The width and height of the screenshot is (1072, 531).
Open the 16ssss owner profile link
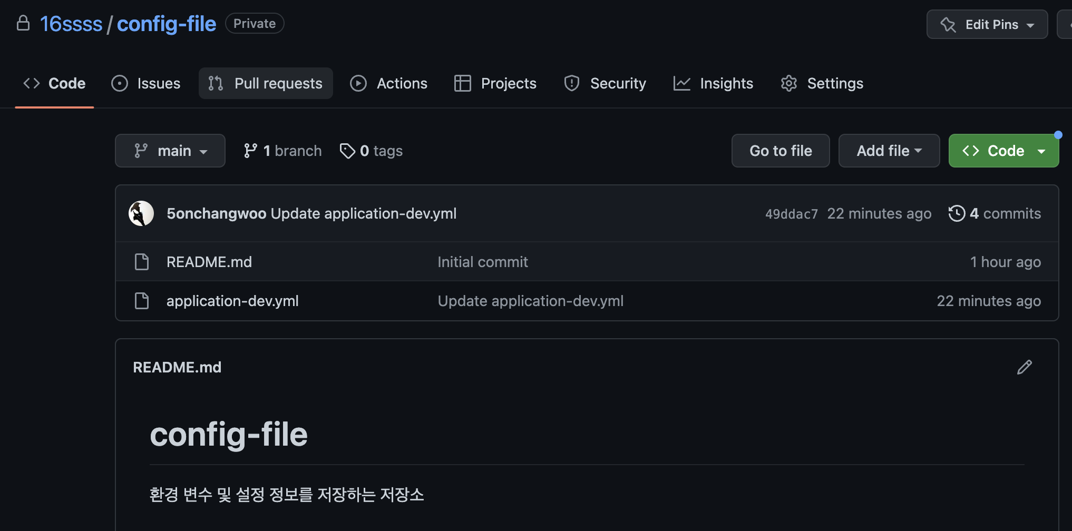pos(71,24)
